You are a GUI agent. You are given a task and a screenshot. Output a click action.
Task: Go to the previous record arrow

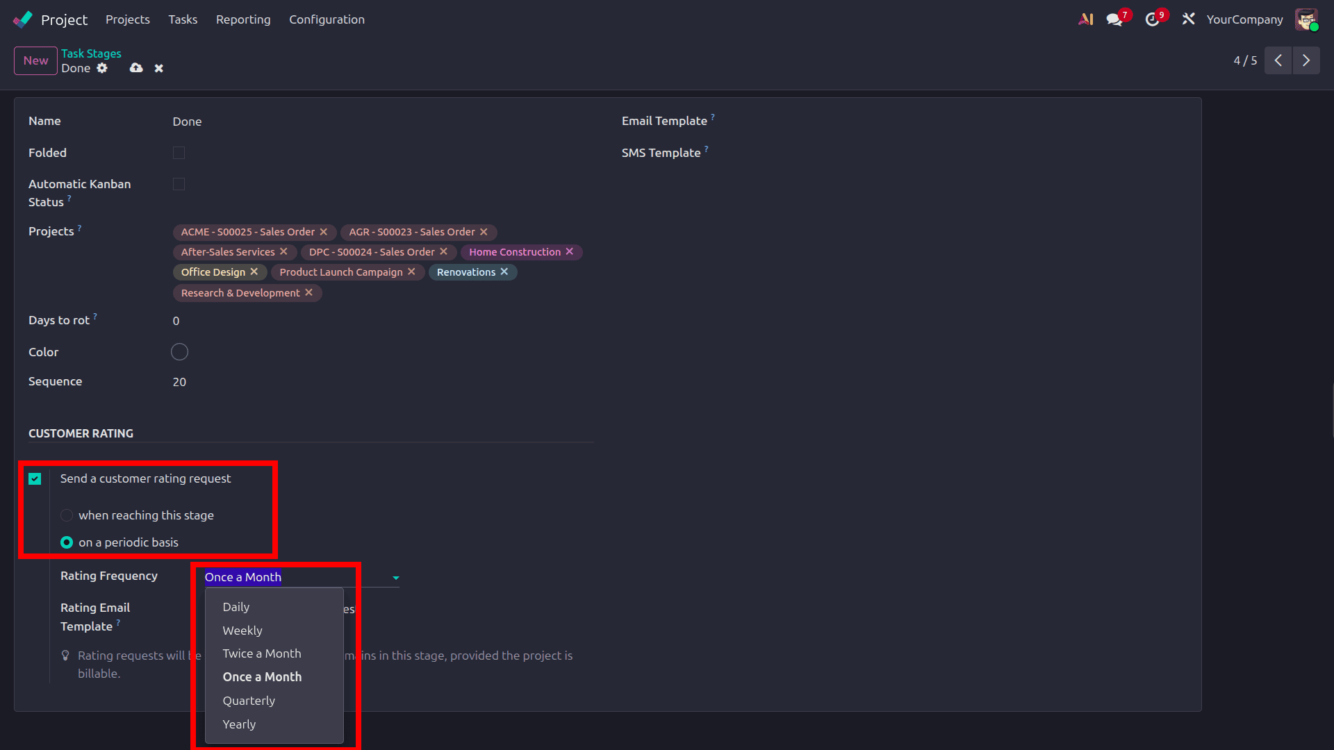tap(1278, 60)
